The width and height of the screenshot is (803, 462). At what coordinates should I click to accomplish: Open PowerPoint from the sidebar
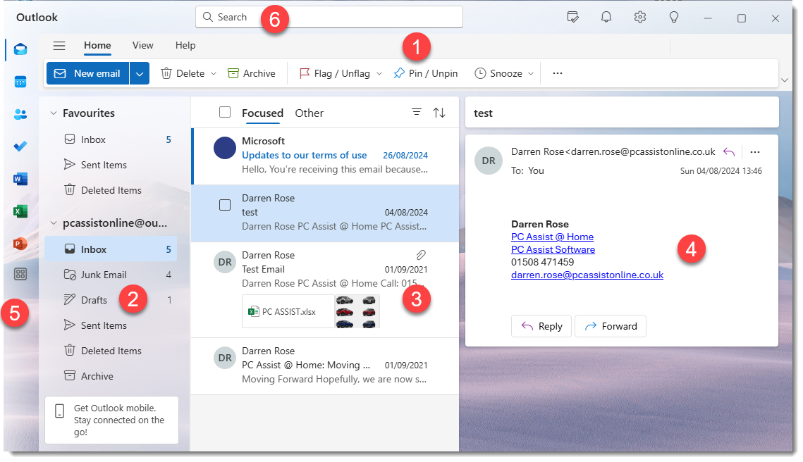coord(20,243)
